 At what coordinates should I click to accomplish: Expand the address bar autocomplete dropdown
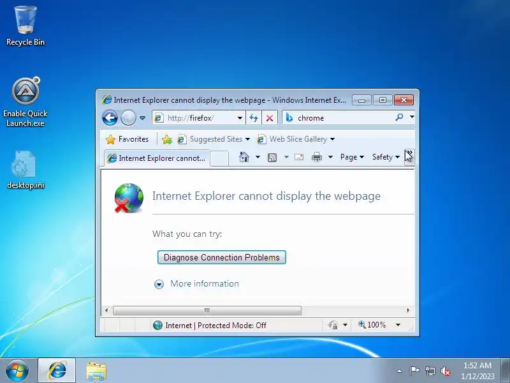pyautogui.click(x=240, y=118)
